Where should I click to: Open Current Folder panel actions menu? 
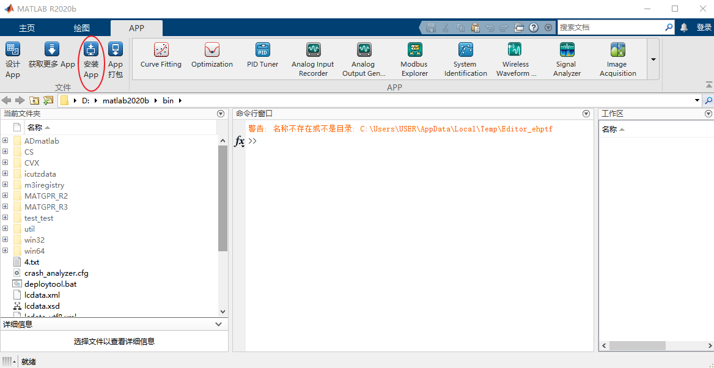[221, 114]
